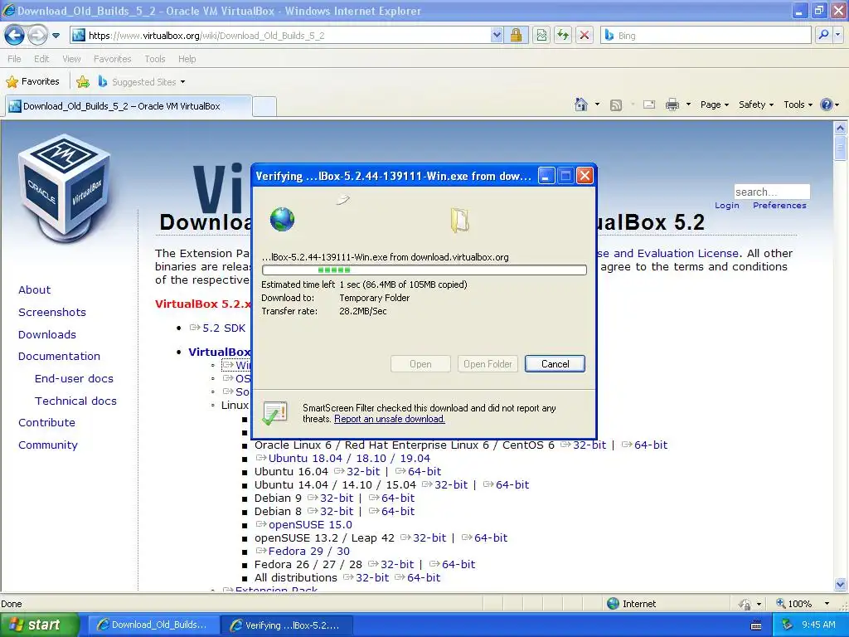The width and height of the screenshot is (849, 637).
Task: Click the VirtualBox cube logo
Action: coord(65,187)
